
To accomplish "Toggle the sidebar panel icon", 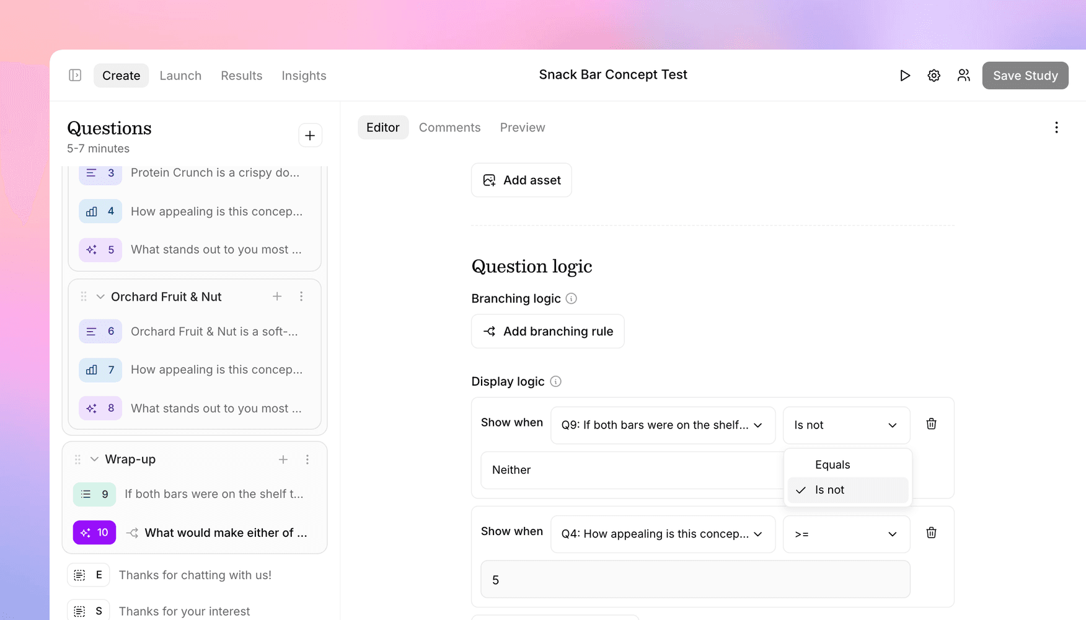I will (x=75, y=75).
